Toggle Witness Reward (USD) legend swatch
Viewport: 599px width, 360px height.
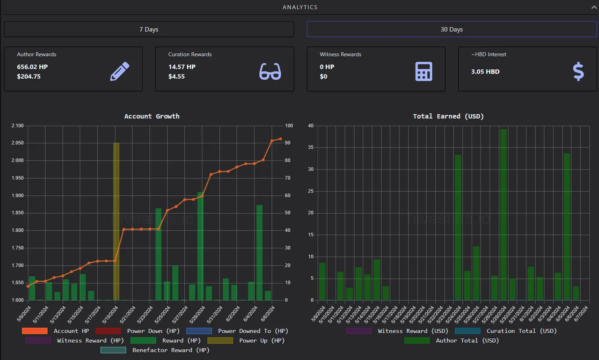click(359, 331)
